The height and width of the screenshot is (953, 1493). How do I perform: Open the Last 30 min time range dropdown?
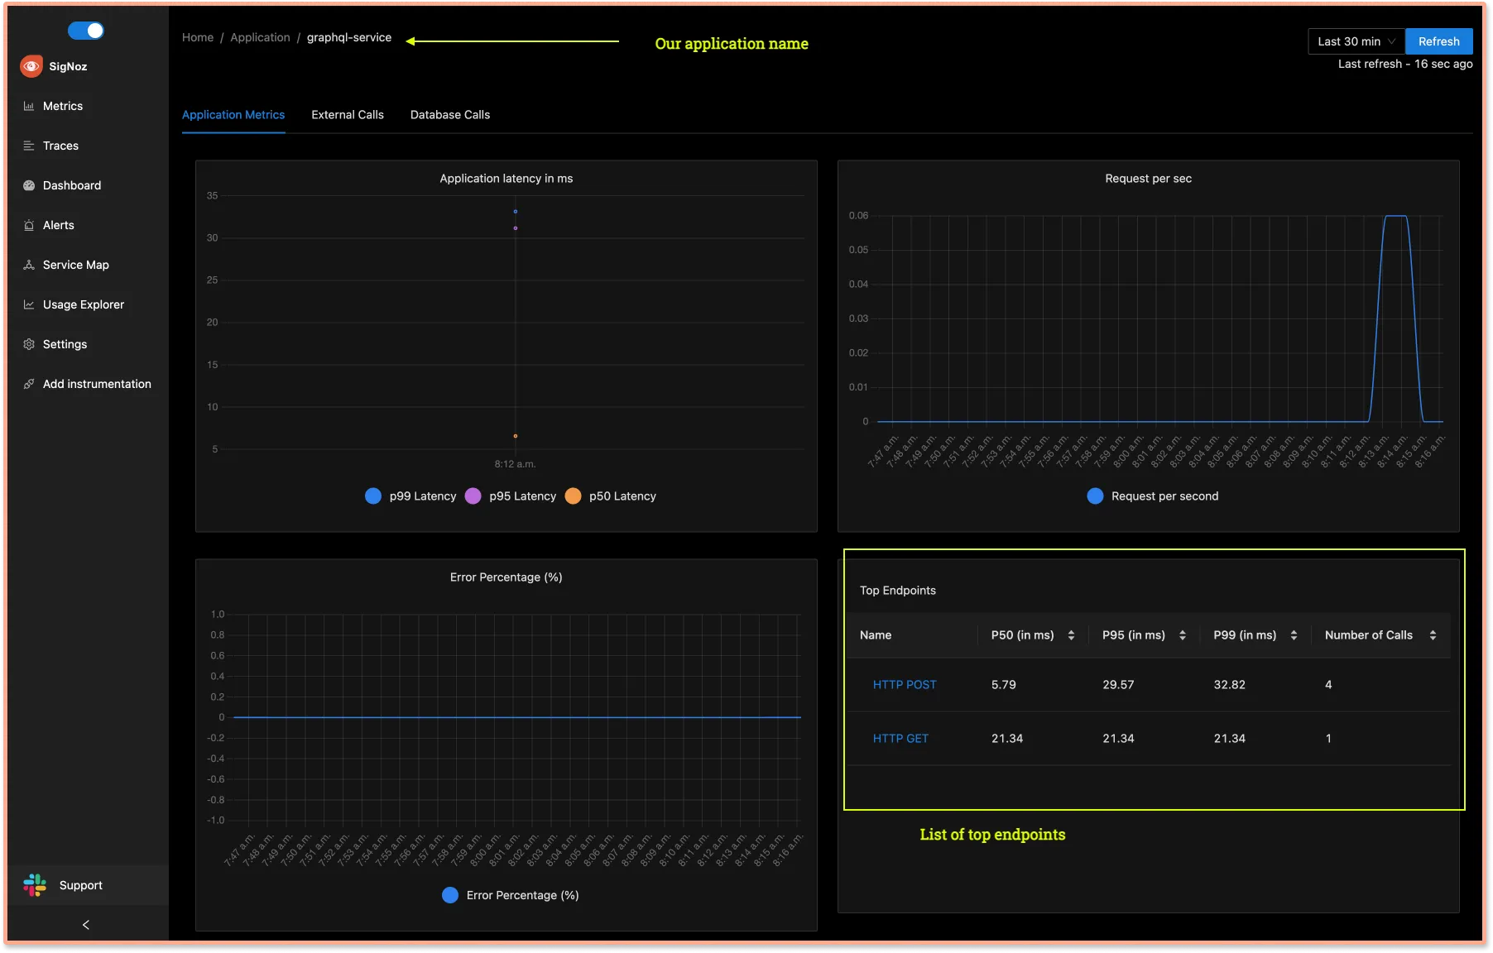coord(1356,41)
